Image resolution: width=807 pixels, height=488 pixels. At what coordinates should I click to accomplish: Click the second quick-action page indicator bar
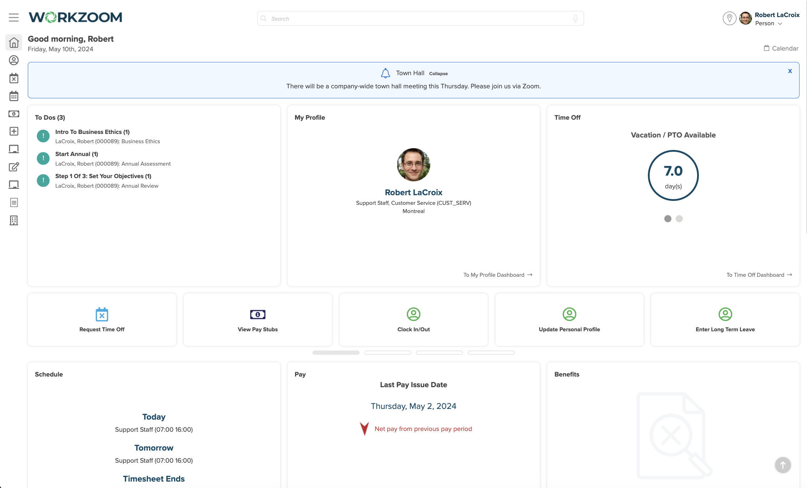point(387,352)
